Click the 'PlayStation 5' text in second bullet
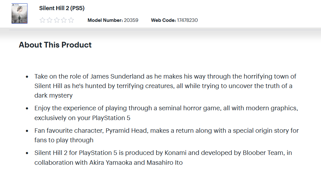Screen dimensions: 321x192 [x=111, y=118]
